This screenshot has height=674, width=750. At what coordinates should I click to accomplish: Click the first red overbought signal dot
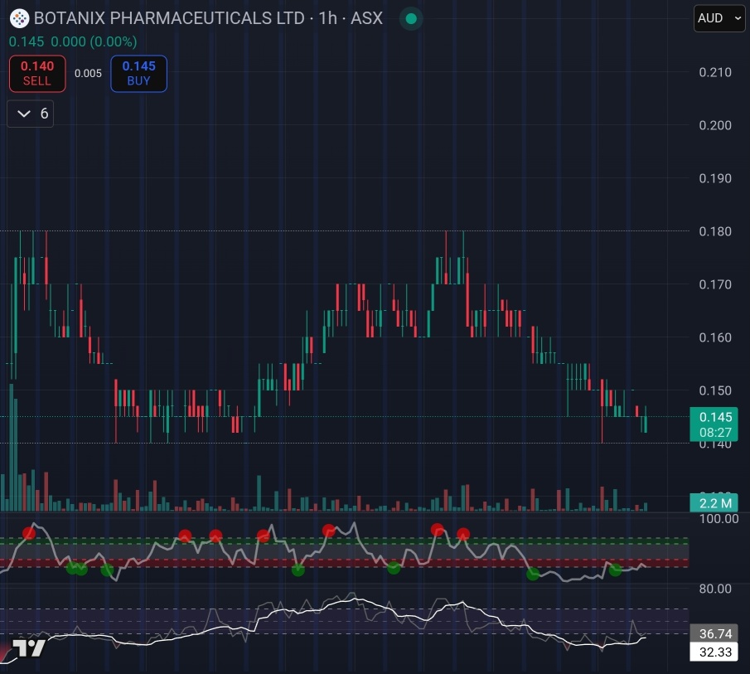click(x=29, y=533)
